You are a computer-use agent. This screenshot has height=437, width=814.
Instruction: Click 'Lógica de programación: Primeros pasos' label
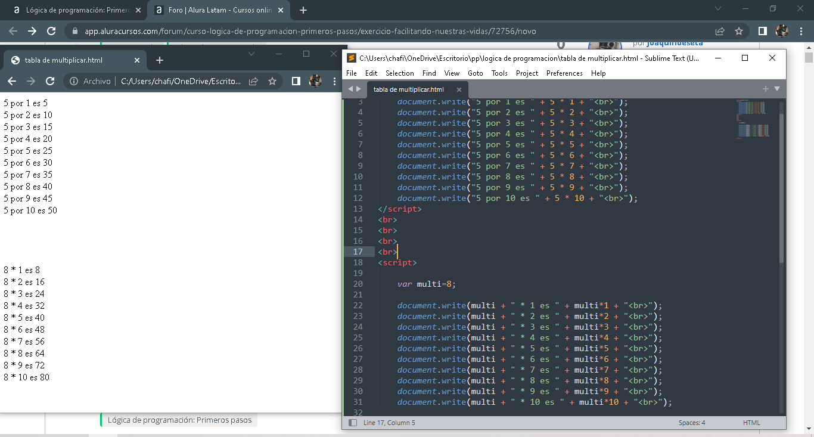(179, 420)
